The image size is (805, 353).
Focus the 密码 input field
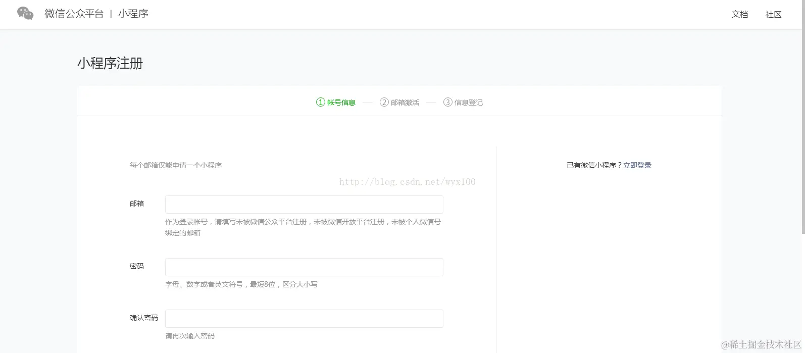click(x=304, y=267)
